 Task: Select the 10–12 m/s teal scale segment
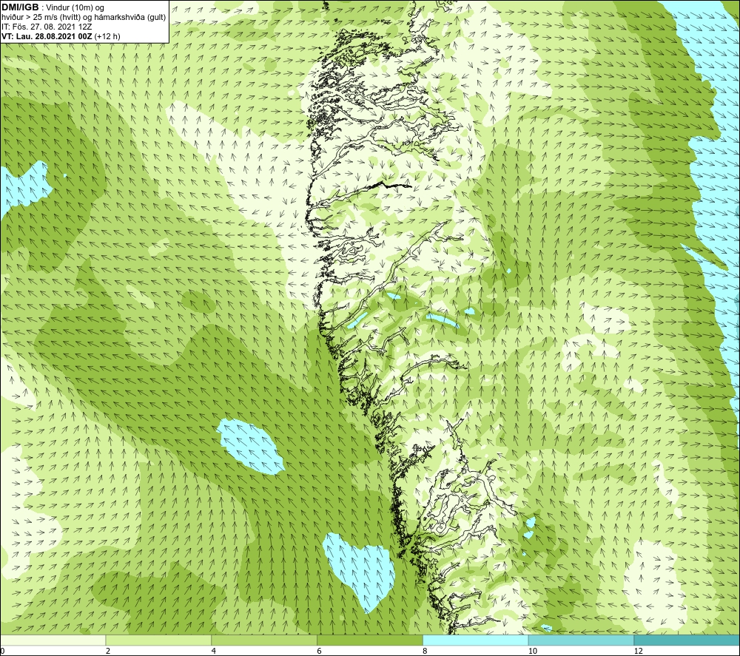pyautogui.click(x=582, y=640)
